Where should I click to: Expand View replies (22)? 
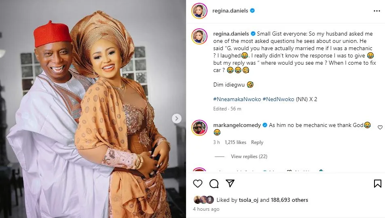click(x=249, y=157)
